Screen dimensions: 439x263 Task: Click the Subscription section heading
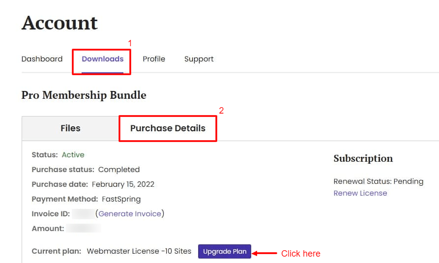363,158
